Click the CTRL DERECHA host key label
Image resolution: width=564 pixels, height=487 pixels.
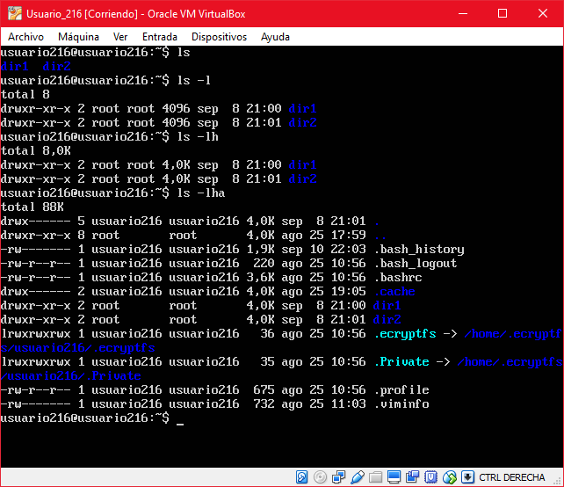click(512, 477)
